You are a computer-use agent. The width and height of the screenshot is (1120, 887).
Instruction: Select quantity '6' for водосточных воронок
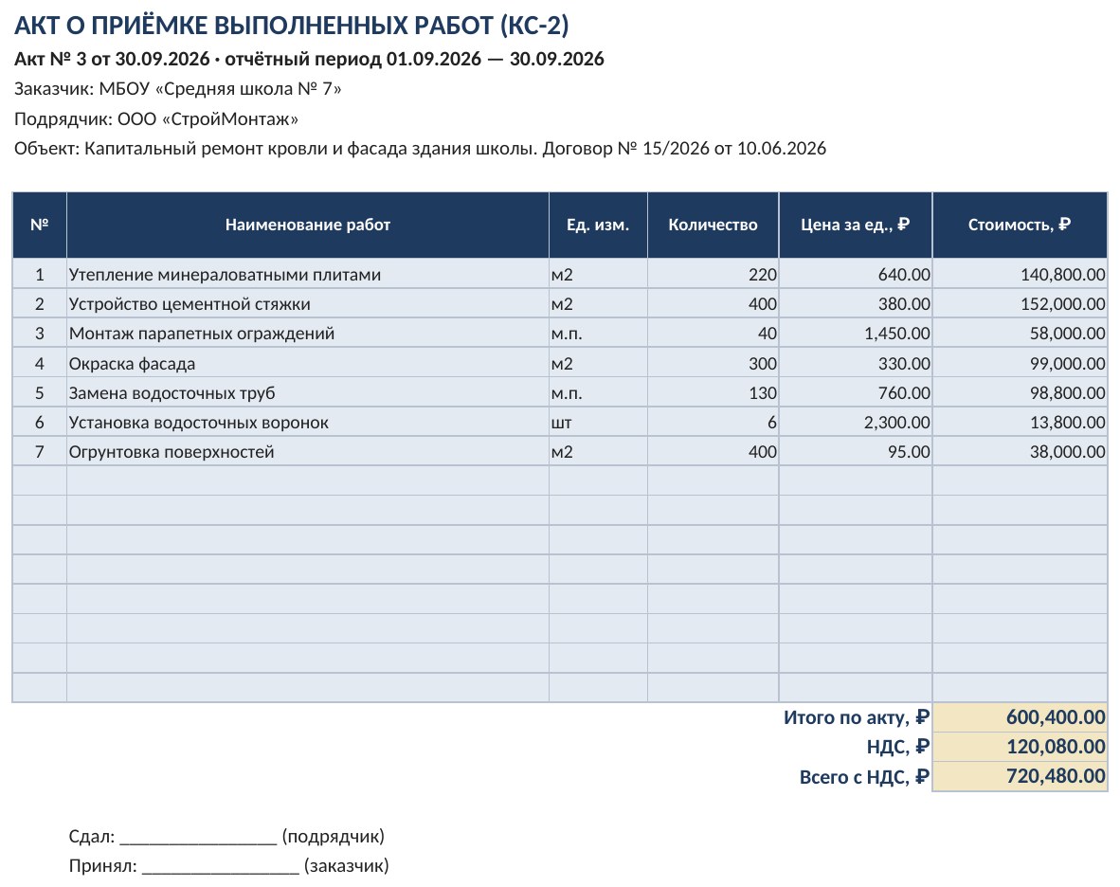713,422
